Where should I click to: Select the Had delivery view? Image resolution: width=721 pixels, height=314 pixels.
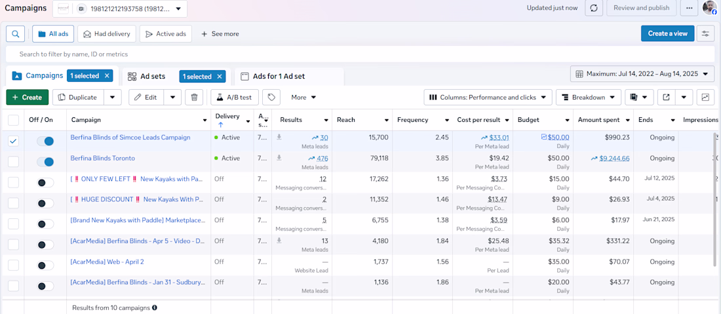pos(107,33)
